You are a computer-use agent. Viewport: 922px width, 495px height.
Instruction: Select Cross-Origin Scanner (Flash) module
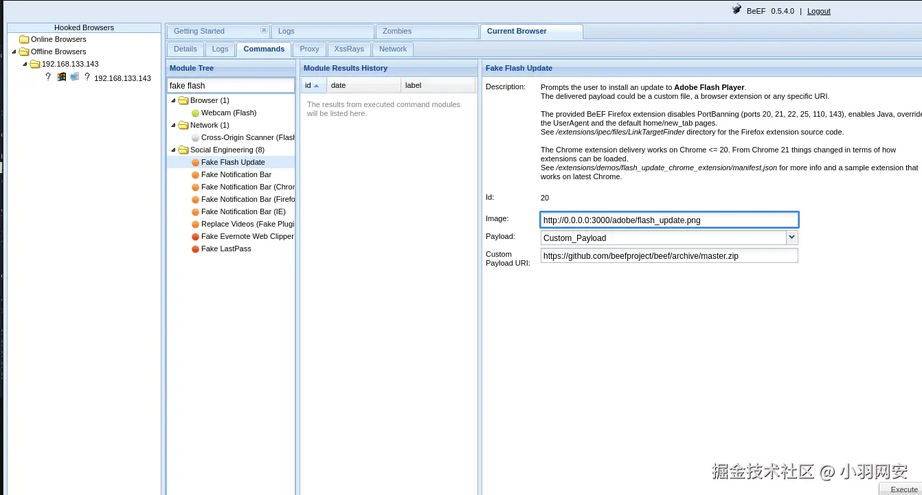248,137
